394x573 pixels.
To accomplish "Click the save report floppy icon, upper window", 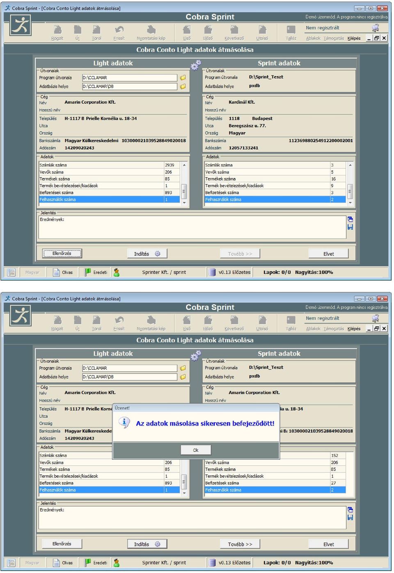I will coord(350,227).
